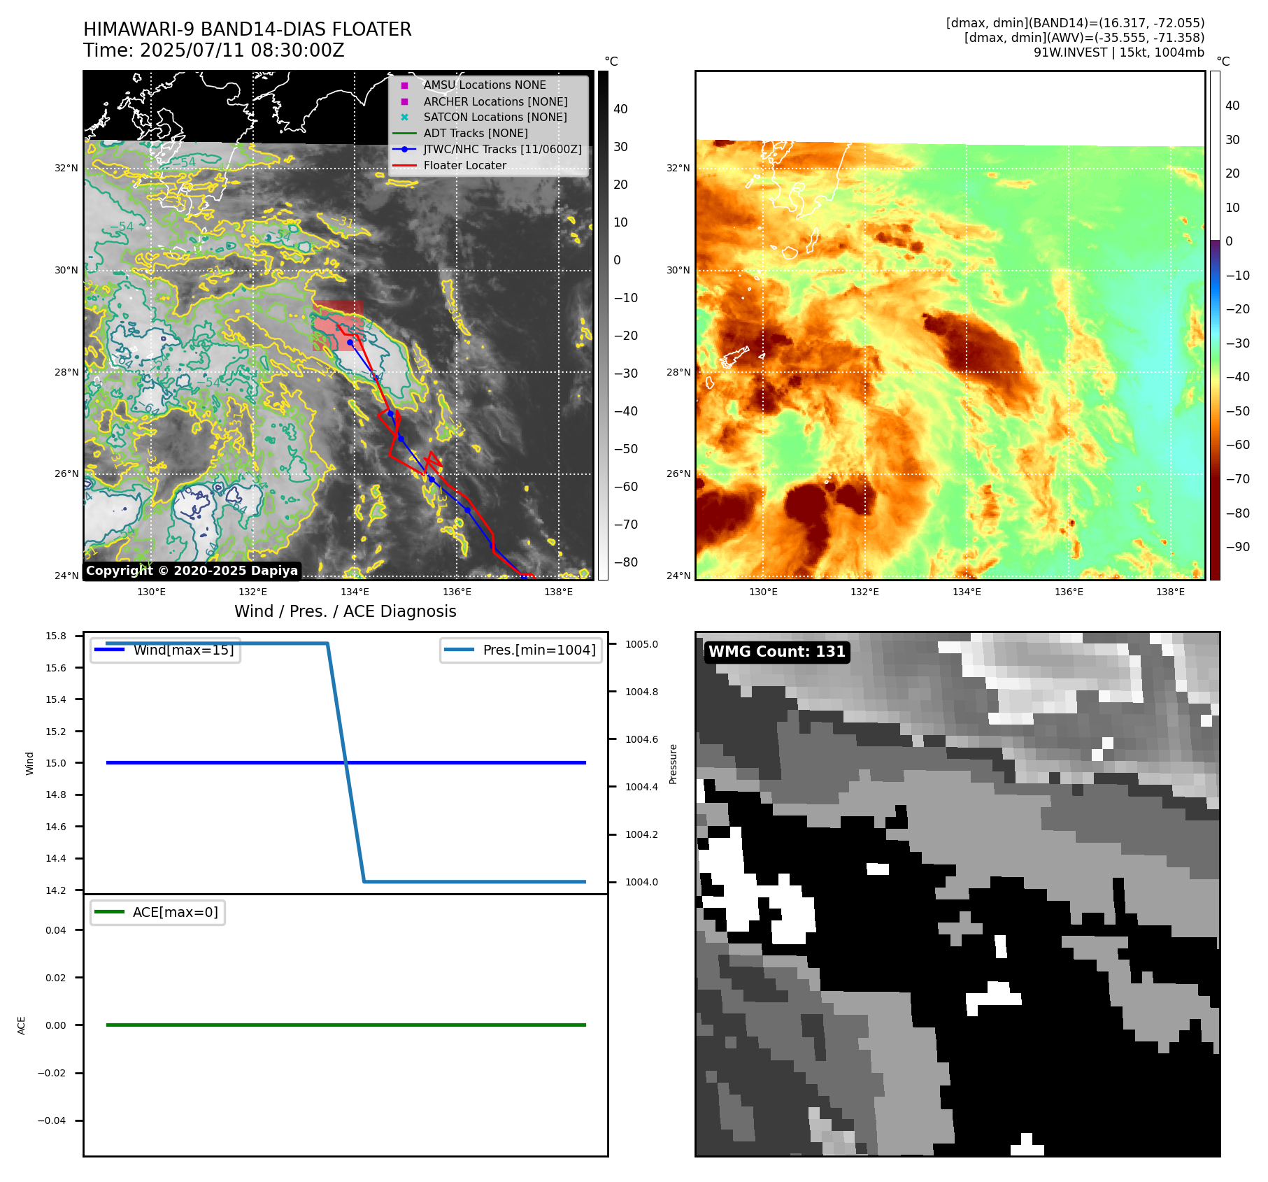The height and width of the screenshot is (1182, 1268).
Task: Click the magenta square marker beside AMSU Locations
Action: pos(404,85)
